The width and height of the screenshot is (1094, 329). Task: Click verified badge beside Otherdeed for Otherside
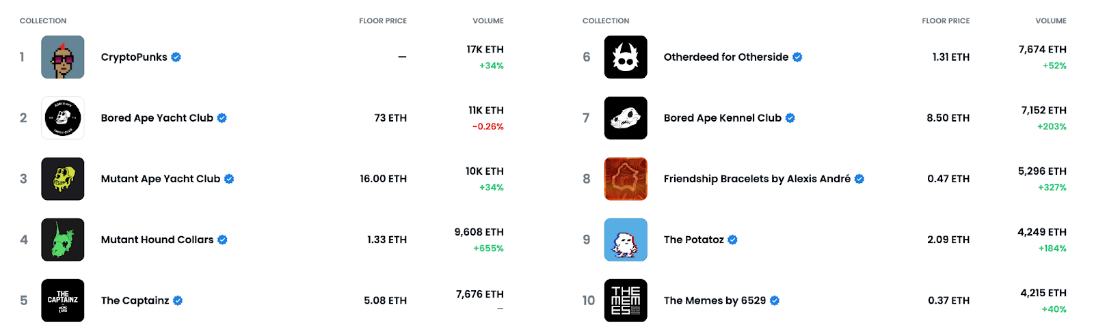pos(797,57)
